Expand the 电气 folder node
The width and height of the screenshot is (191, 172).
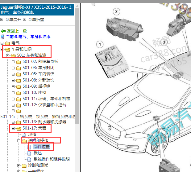(x=2, y=43)
